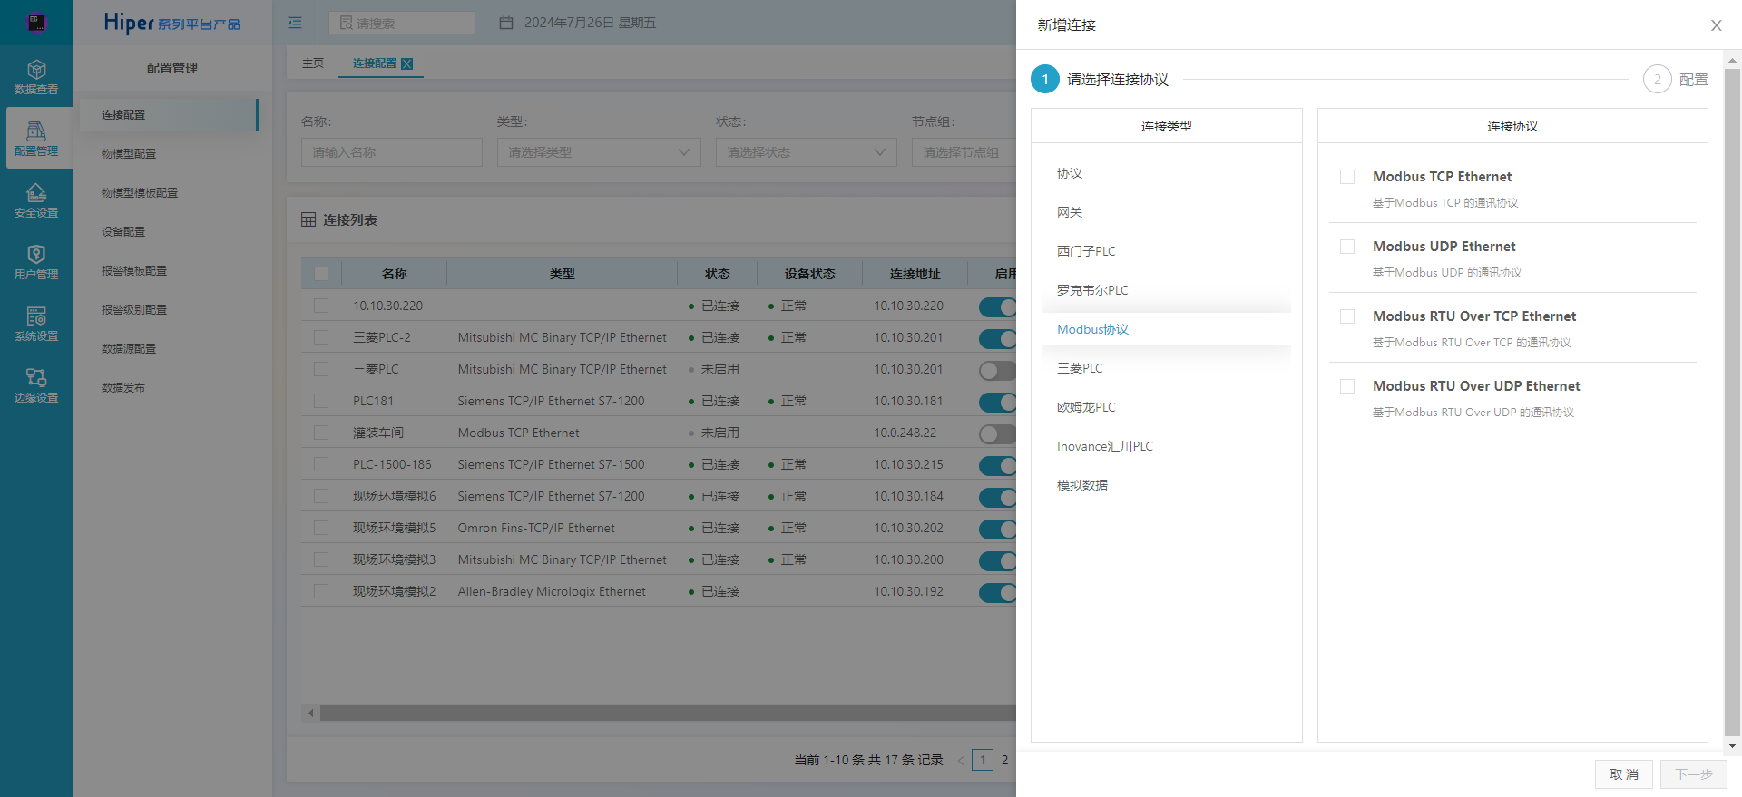This screenshot has width=1742, height=797.
Task: Toggle the enable switch for 三菱PLC row
Action: coord(997,370)
